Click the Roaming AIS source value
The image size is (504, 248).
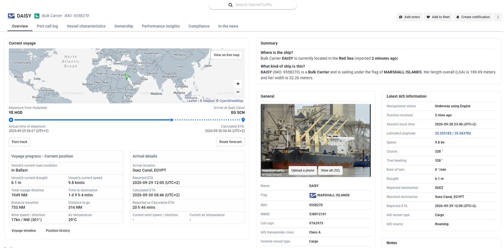pyautogui.click(x=442, y=224)
